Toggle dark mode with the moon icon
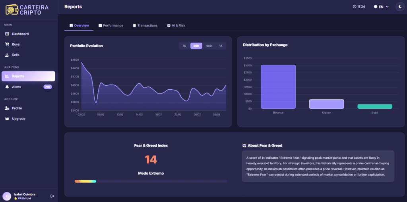 pos(399,7)
